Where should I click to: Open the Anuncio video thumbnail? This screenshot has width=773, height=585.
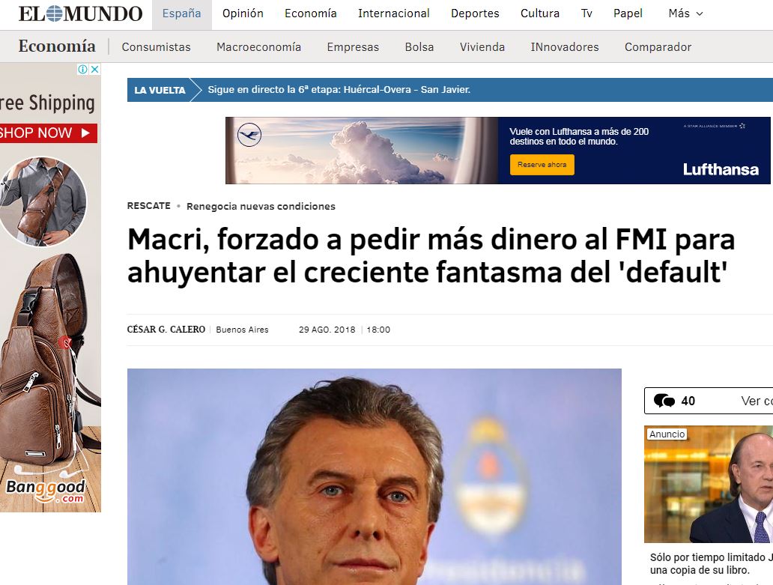[x=709, y=484]
